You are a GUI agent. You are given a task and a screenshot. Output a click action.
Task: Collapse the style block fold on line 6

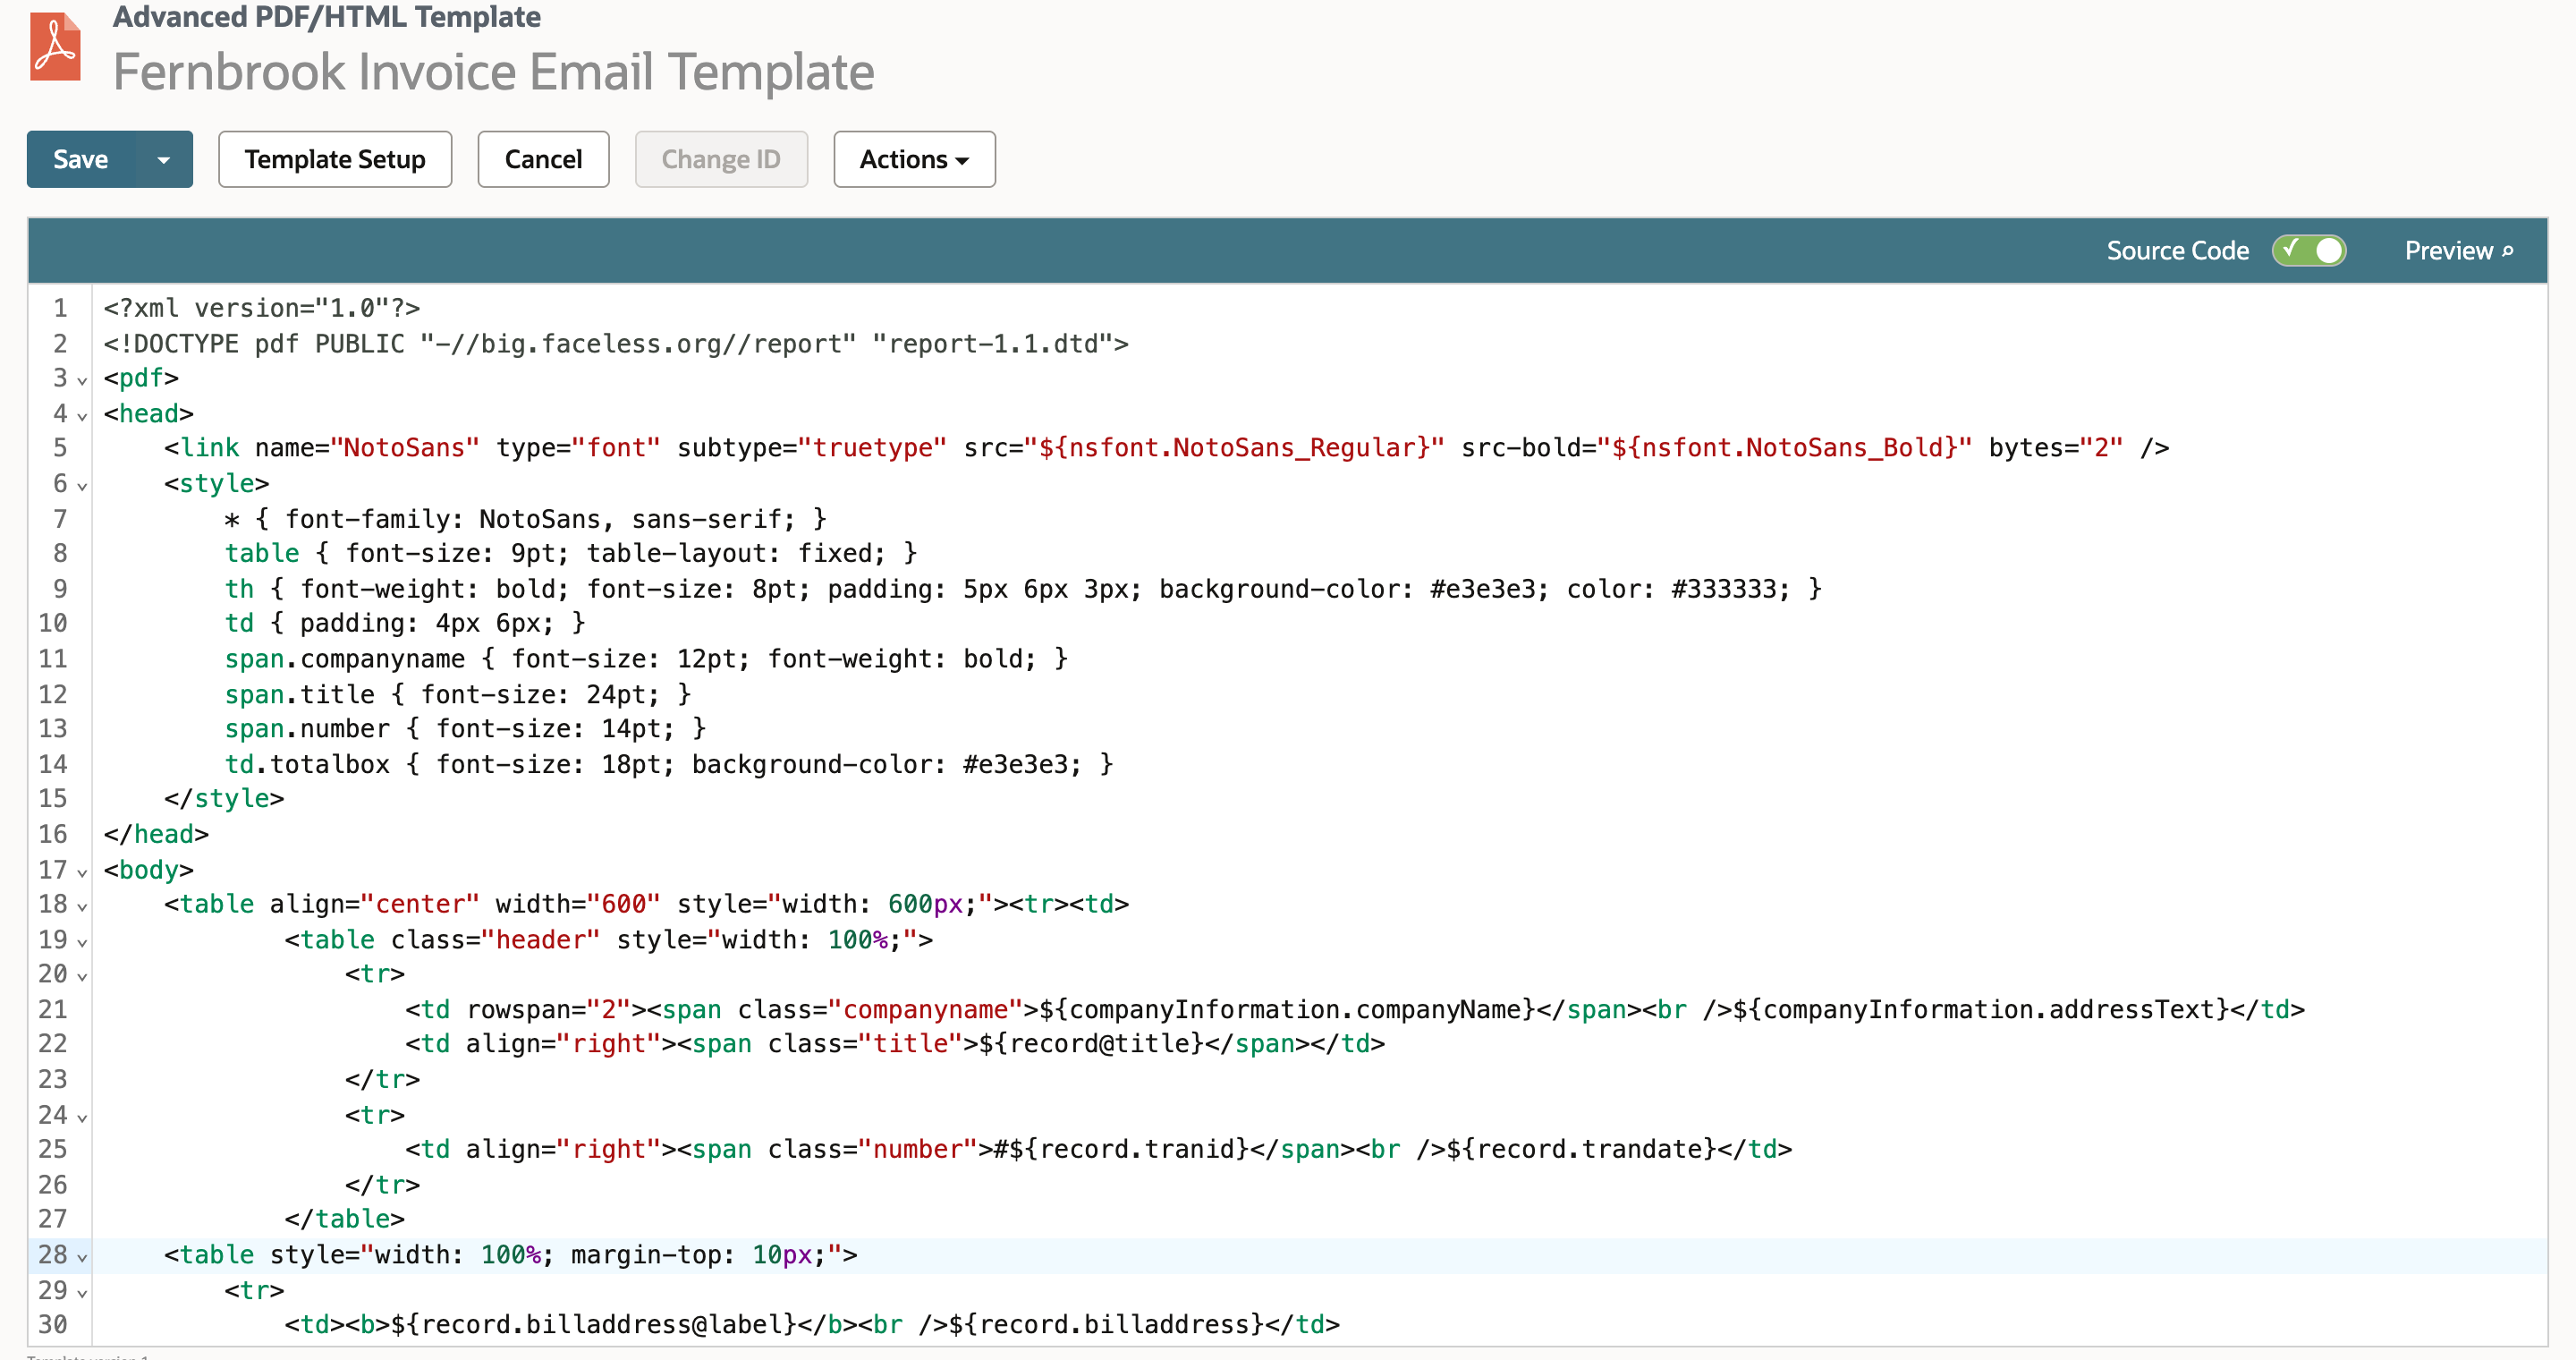pyautogui.click(x=82, y=486)
